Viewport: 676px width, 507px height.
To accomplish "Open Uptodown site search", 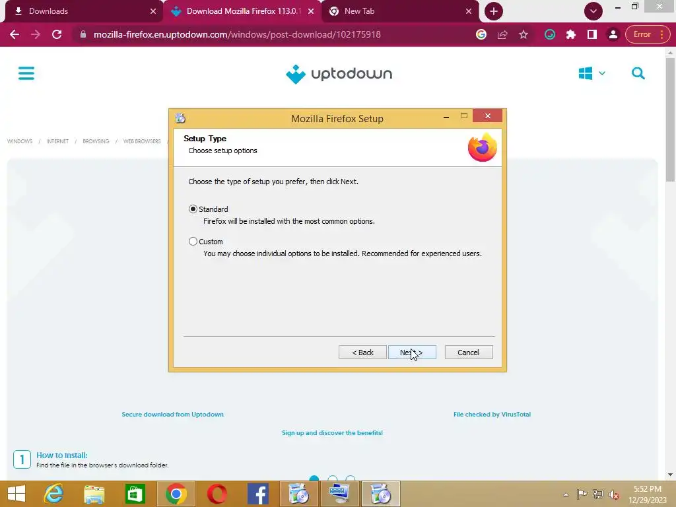I will (x=638, y=73).
